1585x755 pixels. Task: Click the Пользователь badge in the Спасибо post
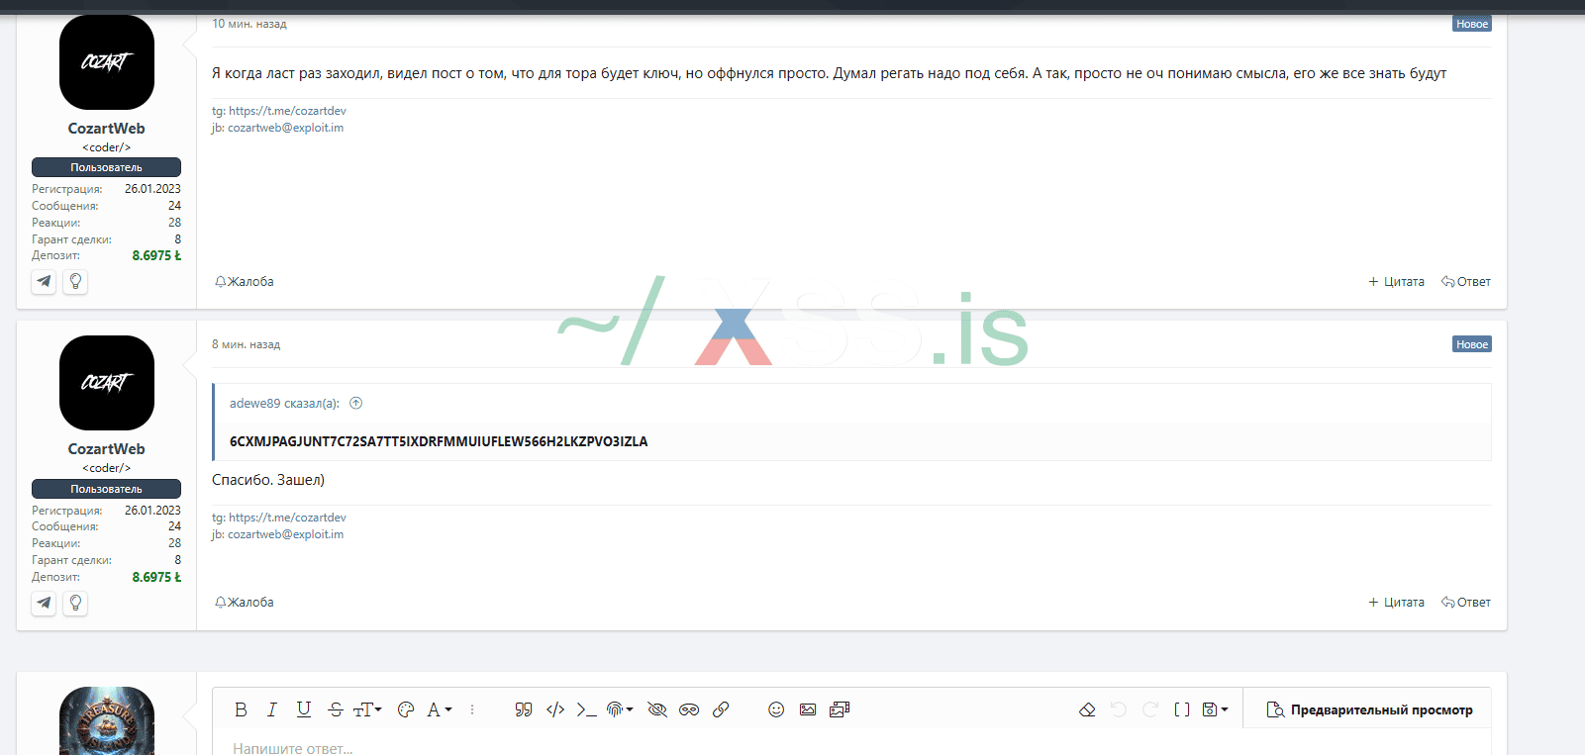click(x=106, y=489)
